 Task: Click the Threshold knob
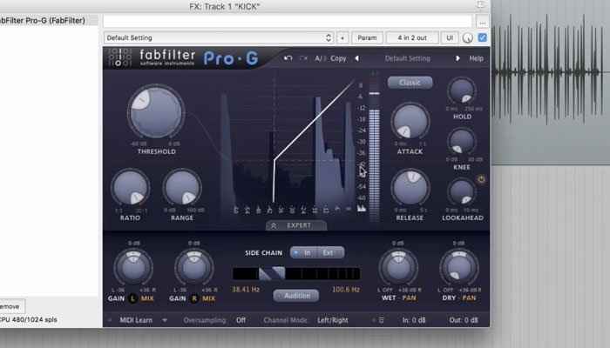click(x=156, y=112)
